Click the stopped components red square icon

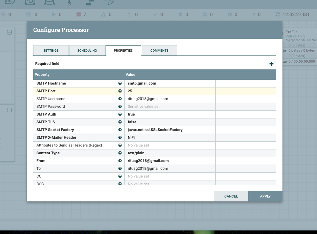point(79,14)
